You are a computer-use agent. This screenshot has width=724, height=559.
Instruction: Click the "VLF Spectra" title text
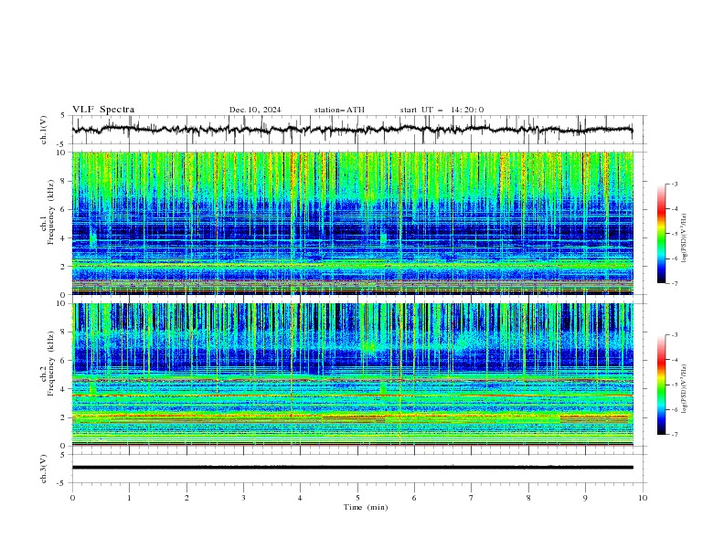point(103,110)
